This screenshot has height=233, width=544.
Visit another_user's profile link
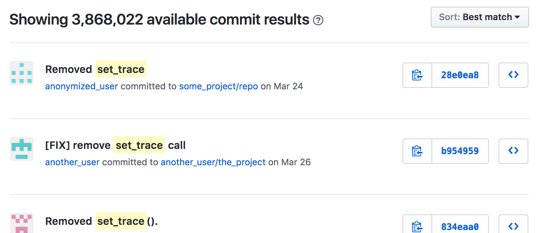(x=72, y=162)
